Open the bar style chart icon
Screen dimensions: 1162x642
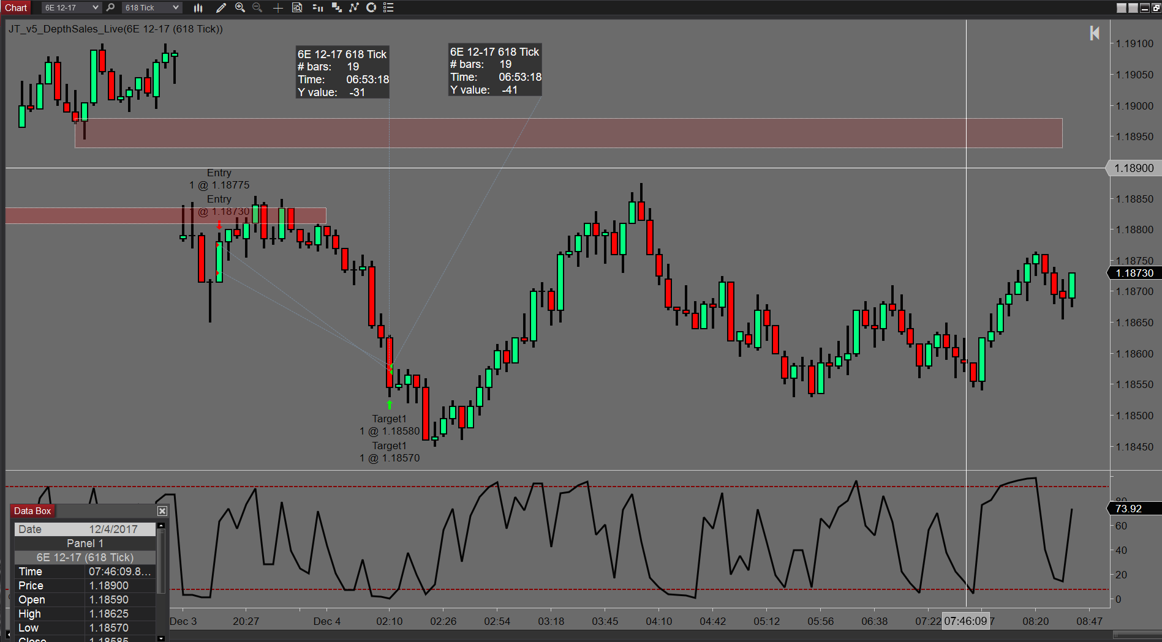198,7
